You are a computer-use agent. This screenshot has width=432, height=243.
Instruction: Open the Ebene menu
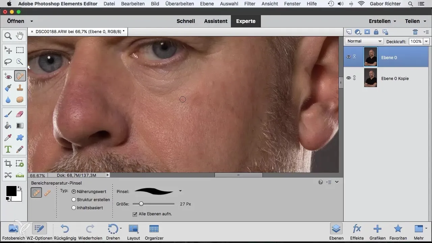tap(207, 4)
